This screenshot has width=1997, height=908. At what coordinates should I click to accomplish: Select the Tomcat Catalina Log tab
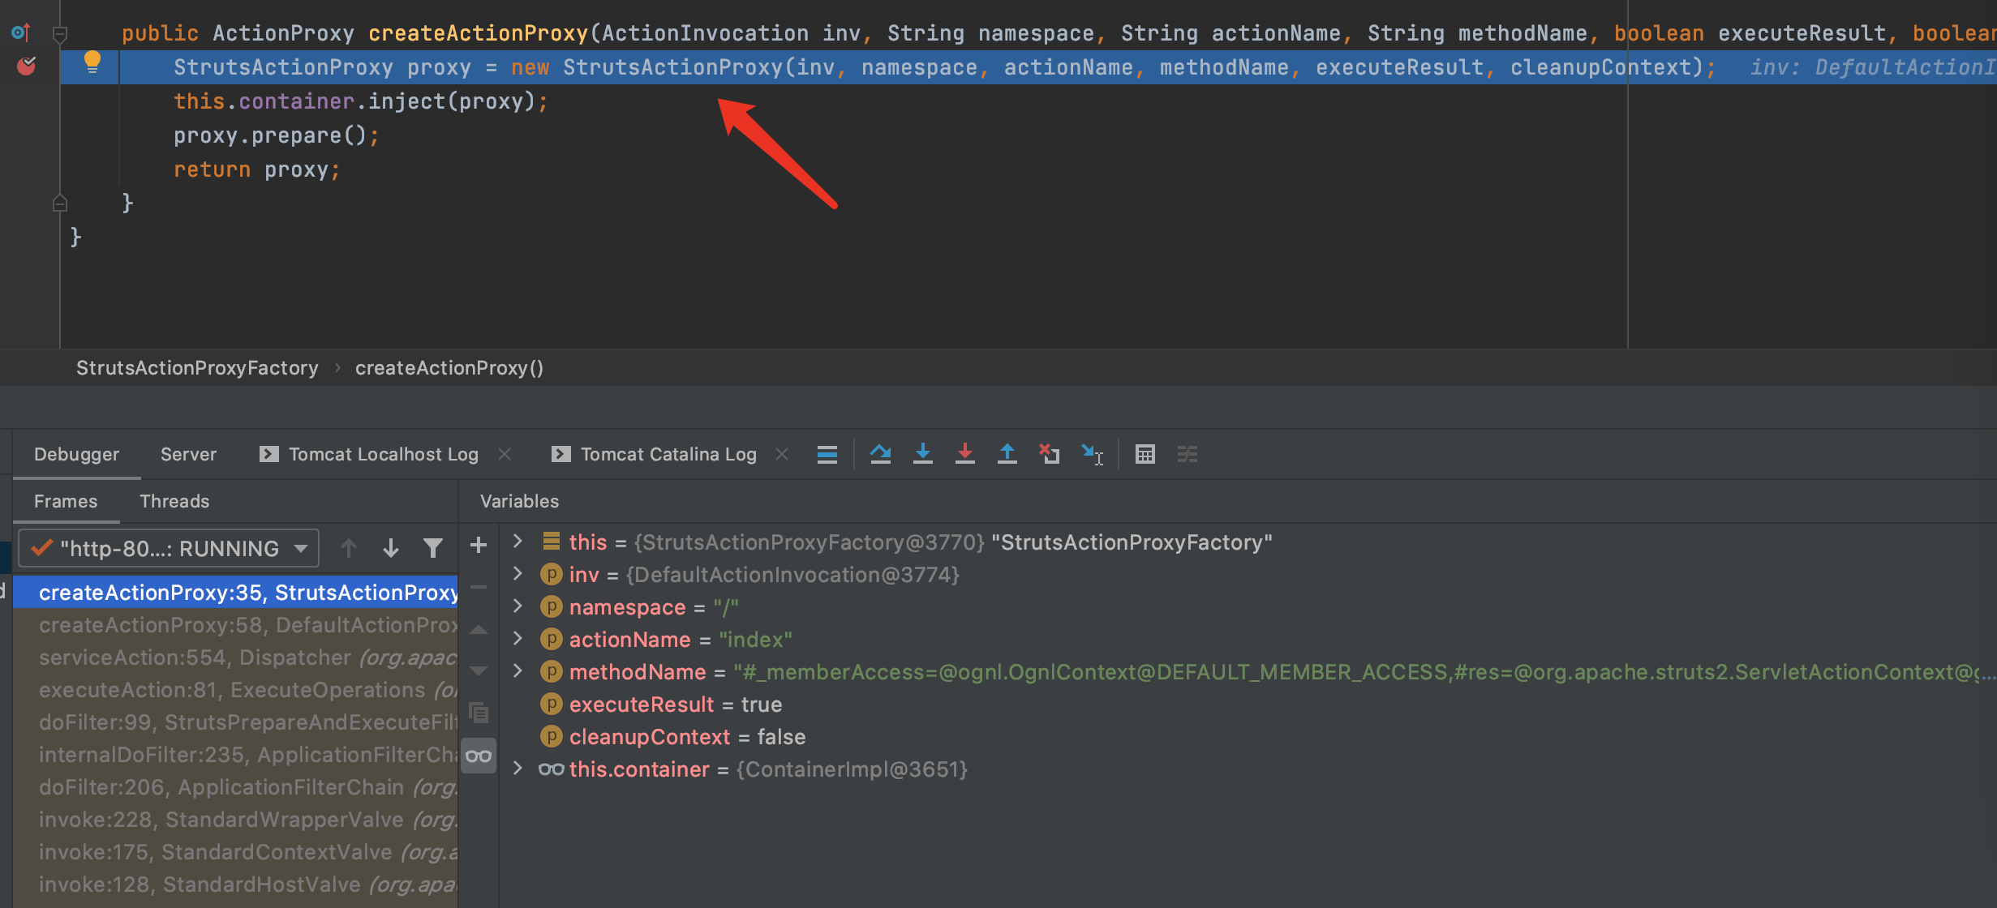click(x=668, y=453)
